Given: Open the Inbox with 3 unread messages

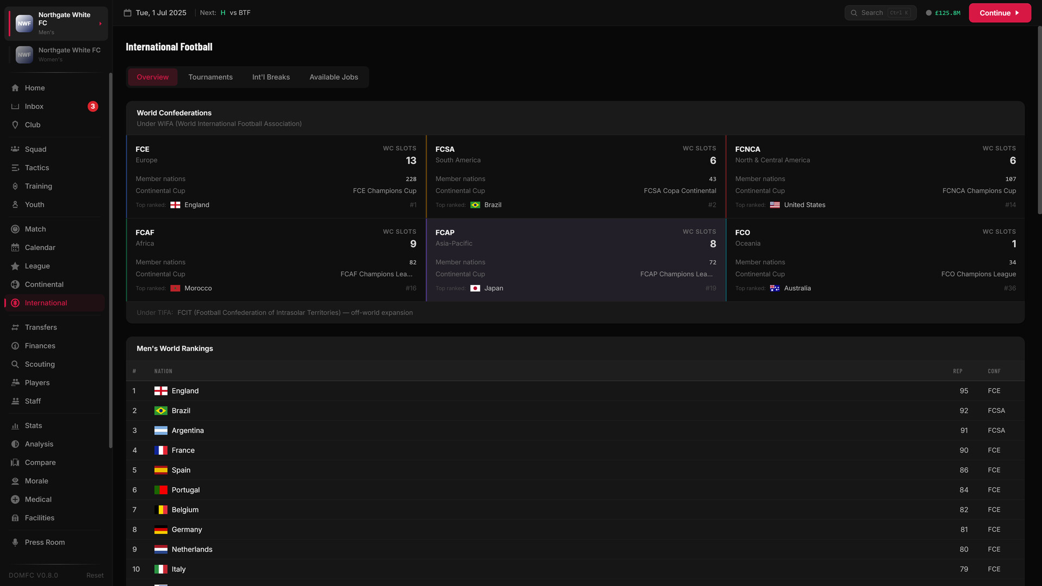Looking at the screenshot, I should tap(34, 106).
